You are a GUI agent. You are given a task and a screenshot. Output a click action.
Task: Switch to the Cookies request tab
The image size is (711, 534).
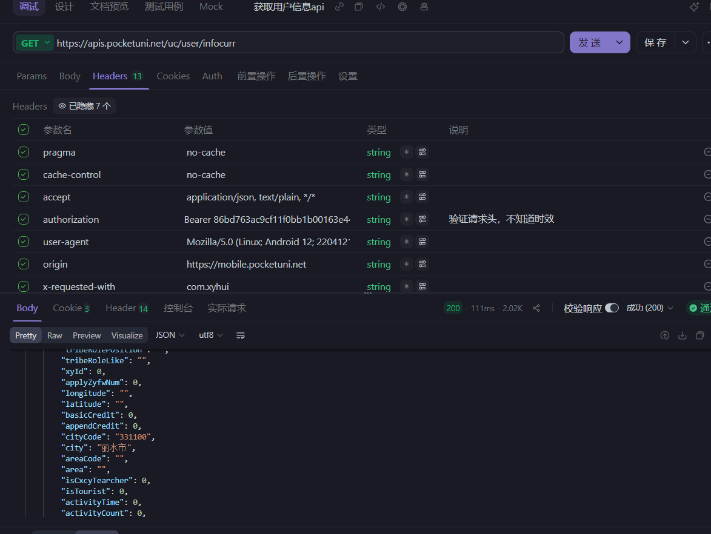173,76
